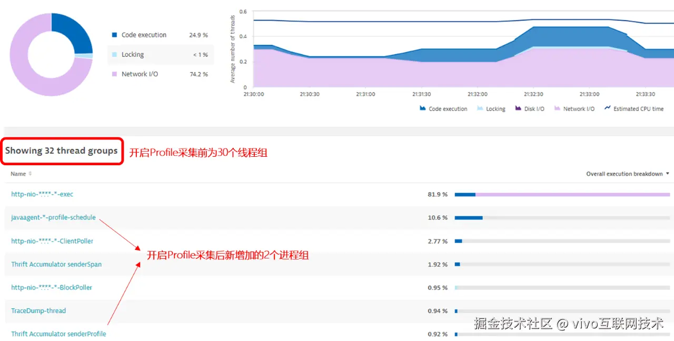The height and width of the screenshot is (341, 674).
Task: Click the Network I/O legend icon under the chart
Action: coord(557,108)
